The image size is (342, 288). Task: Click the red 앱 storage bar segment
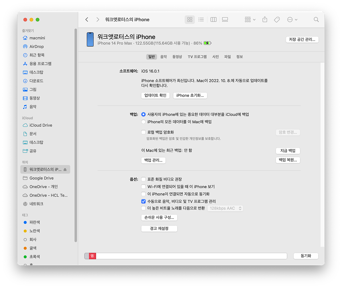pyautogui.click(x=92, y=256)
